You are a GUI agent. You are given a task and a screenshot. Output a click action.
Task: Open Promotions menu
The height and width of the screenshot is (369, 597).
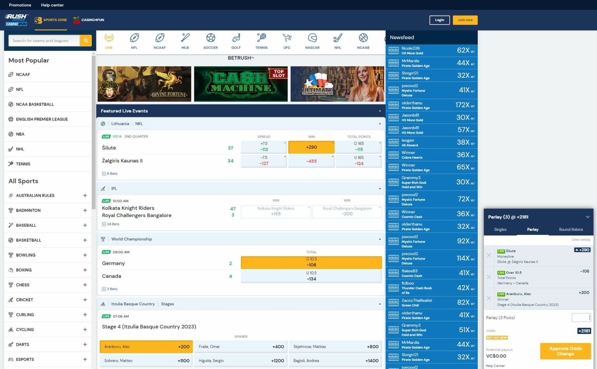click(x=20, y=5)
